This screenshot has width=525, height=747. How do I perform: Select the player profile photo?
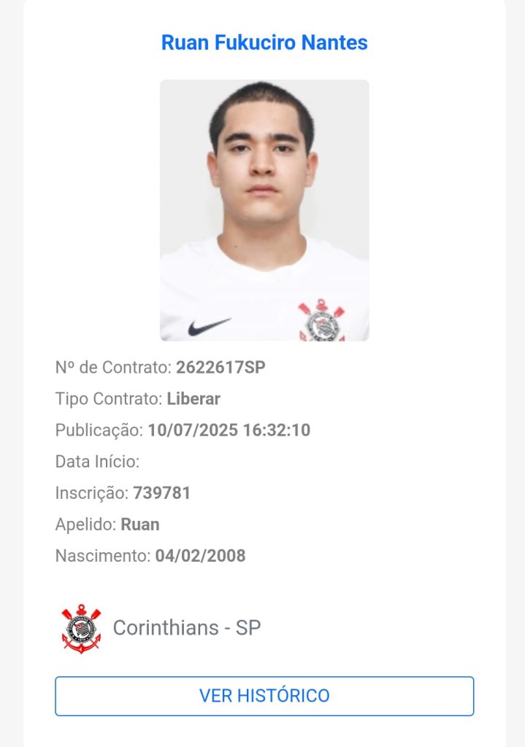264,210
